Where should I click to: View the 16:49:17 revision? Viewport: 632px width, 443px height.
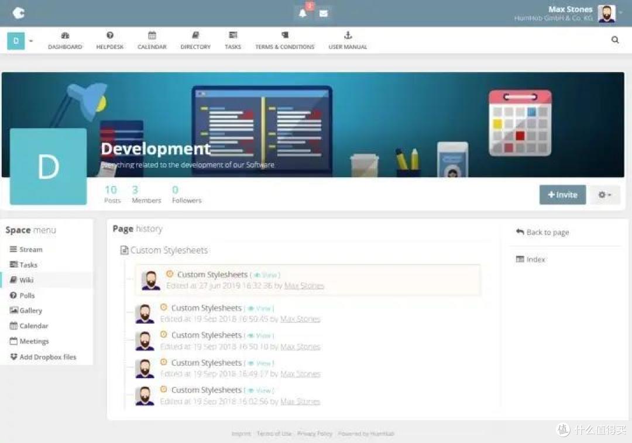260,364
